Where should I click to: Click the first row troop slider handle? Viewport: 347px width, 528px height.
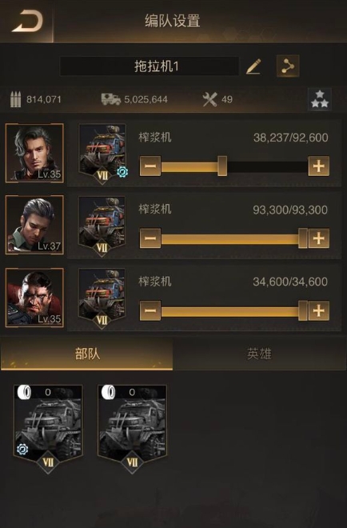pyautogui.click(x=222, y=166)
